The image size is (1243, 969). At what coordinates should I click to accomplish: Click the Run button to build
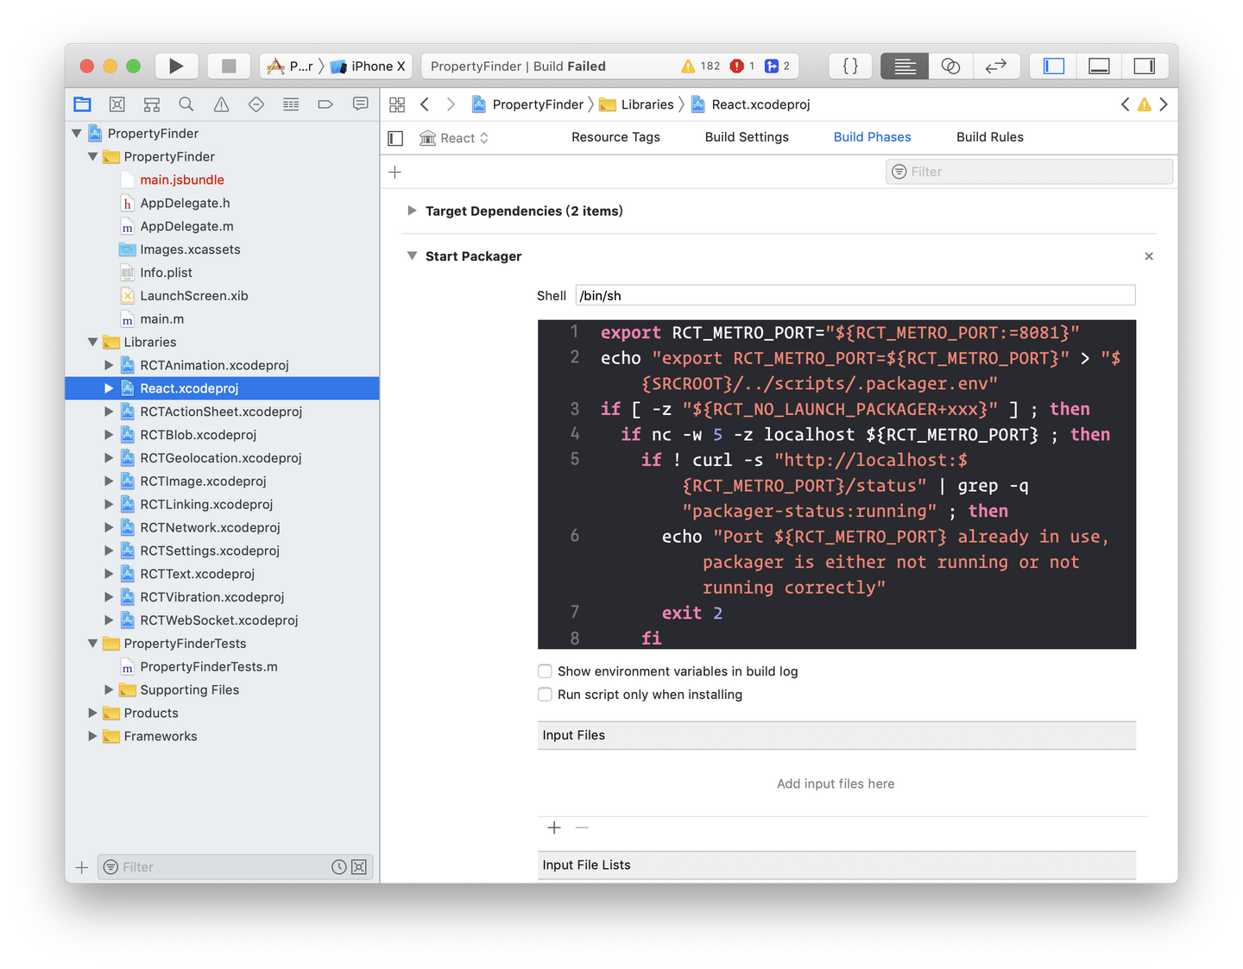pos(176,66)
